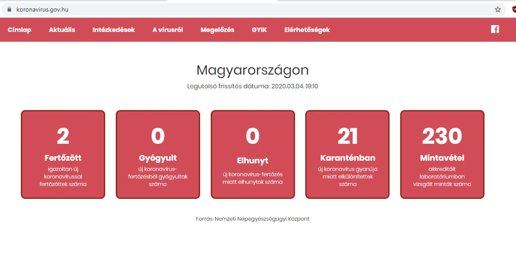Screen dimensions: 516x253
Task: Bookmark this page with the star icon
Action: (498, 9)
